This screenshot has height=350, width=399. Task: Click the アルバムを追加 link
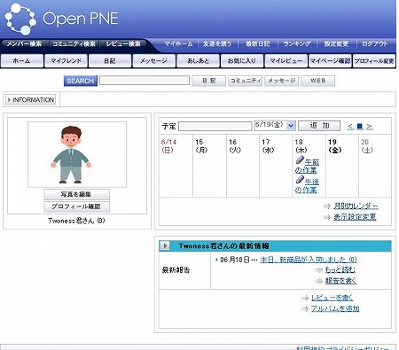pyautogui.click(x=335, y=308)
